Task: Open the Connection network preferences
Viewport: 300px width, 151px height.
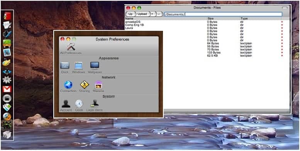Action: pyautogui.click(x=68, y=86)
